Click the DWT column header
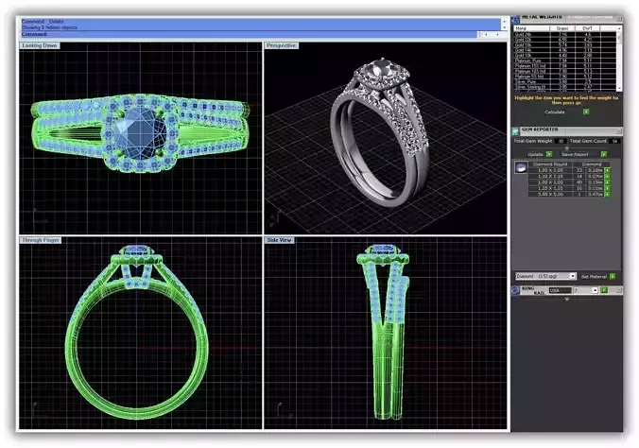The width and height of the screenshot is (639, 448). tap(587, 28)
